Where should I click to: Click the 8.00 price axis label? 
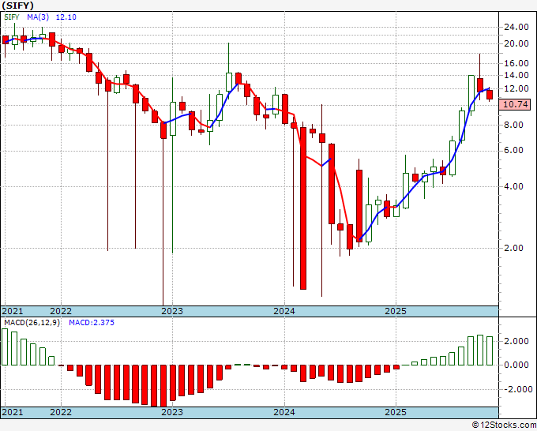coord(513,125)
